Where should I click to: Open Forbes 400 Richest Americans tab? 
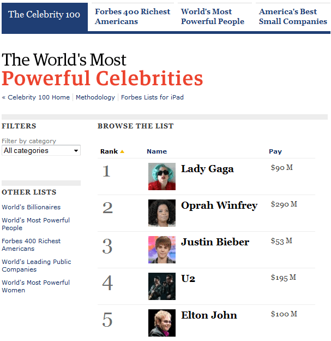click(132, 16)
